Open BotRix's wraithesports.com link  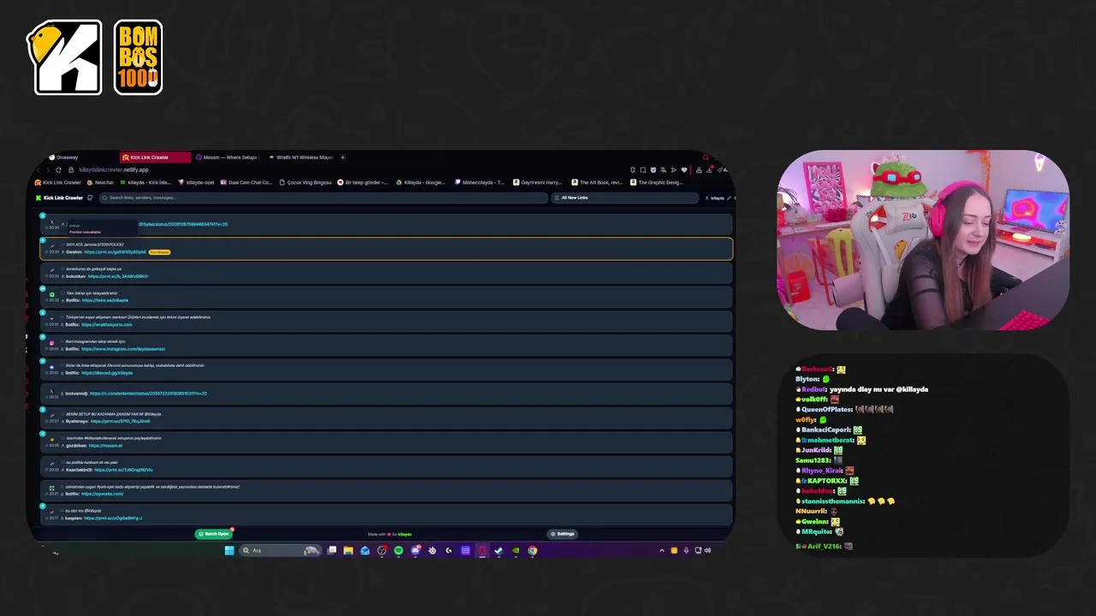click(107, 324)
